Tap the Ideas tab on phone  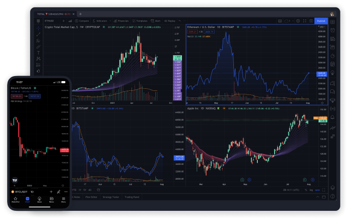[39, 200]
